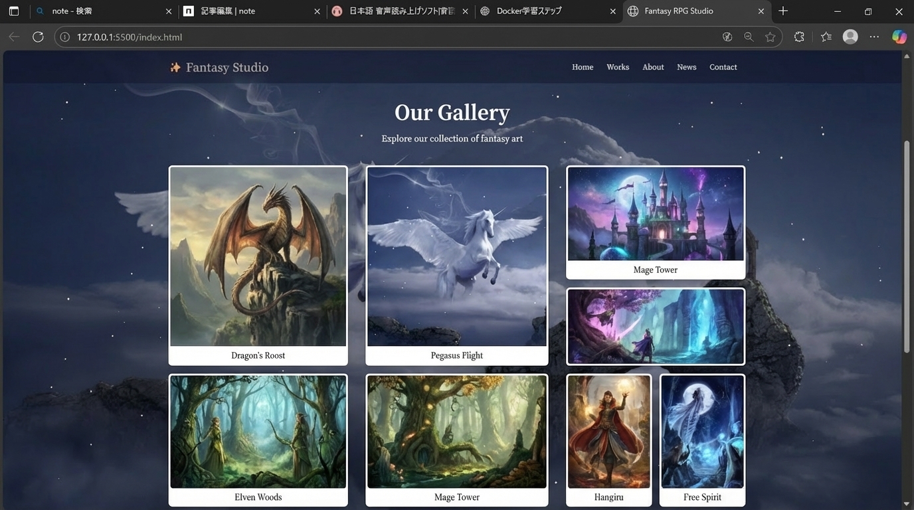Click the News navigation link

point(686,67)
